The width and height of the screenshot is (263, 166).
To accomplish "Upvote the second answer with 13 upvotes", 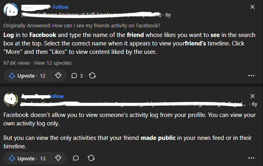I will tap(27, 158).
